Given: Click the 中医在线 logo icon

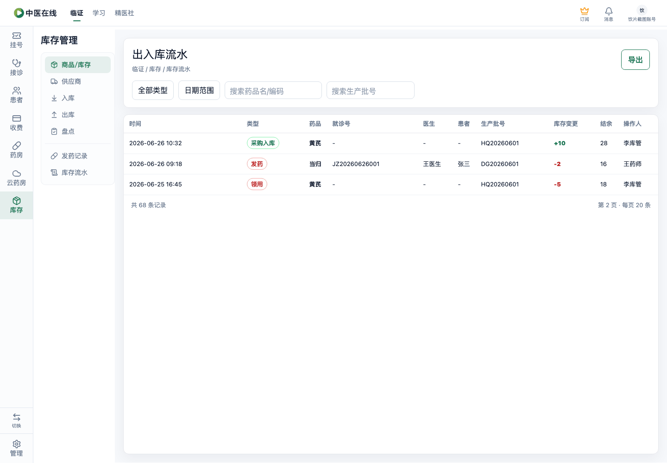Looking at the screenshot, I should coord(19,13).
